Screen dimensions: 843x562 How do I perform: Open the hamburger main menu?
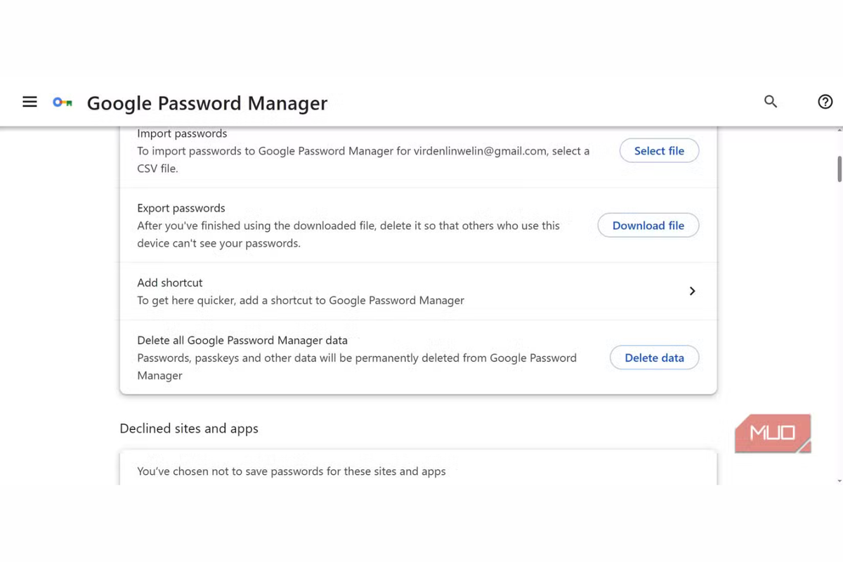30,102
